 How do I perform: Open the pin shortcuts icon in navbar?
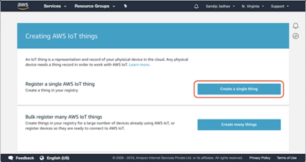tap(125, 6)
